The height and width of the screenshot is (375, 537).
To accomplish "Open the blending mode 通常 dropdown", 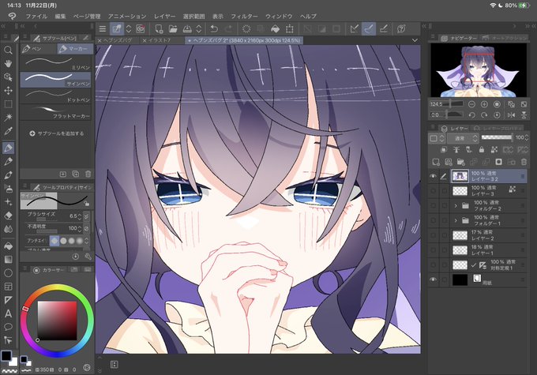I will tap(463, 138).
